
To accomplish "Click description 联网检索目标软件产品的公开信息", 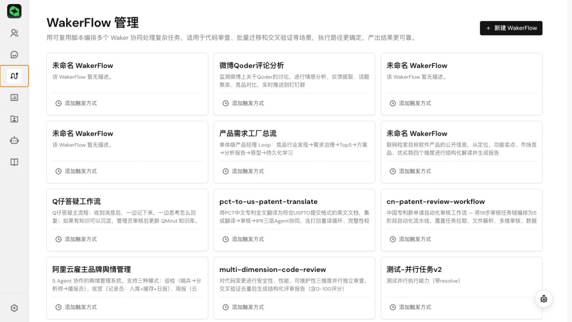I will [462, 149].
